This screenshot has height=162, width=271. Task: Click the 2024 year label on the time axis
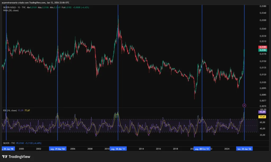pyautogui.click(x=227, y=149)
